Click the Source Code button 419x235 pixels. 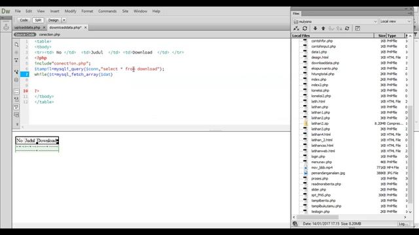click(x=25, y=35)
